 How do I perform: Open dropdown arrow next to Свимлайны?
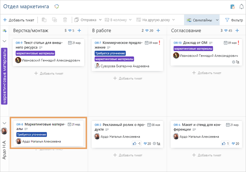217,20
